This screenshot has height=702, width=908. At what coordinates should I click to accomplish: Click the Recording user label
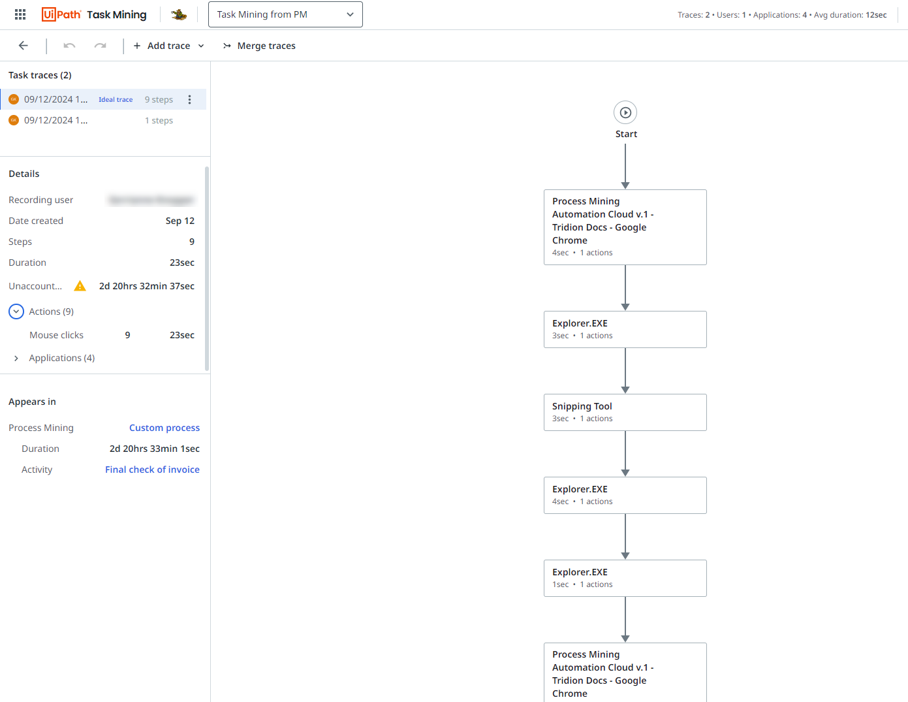coord(40,200)
